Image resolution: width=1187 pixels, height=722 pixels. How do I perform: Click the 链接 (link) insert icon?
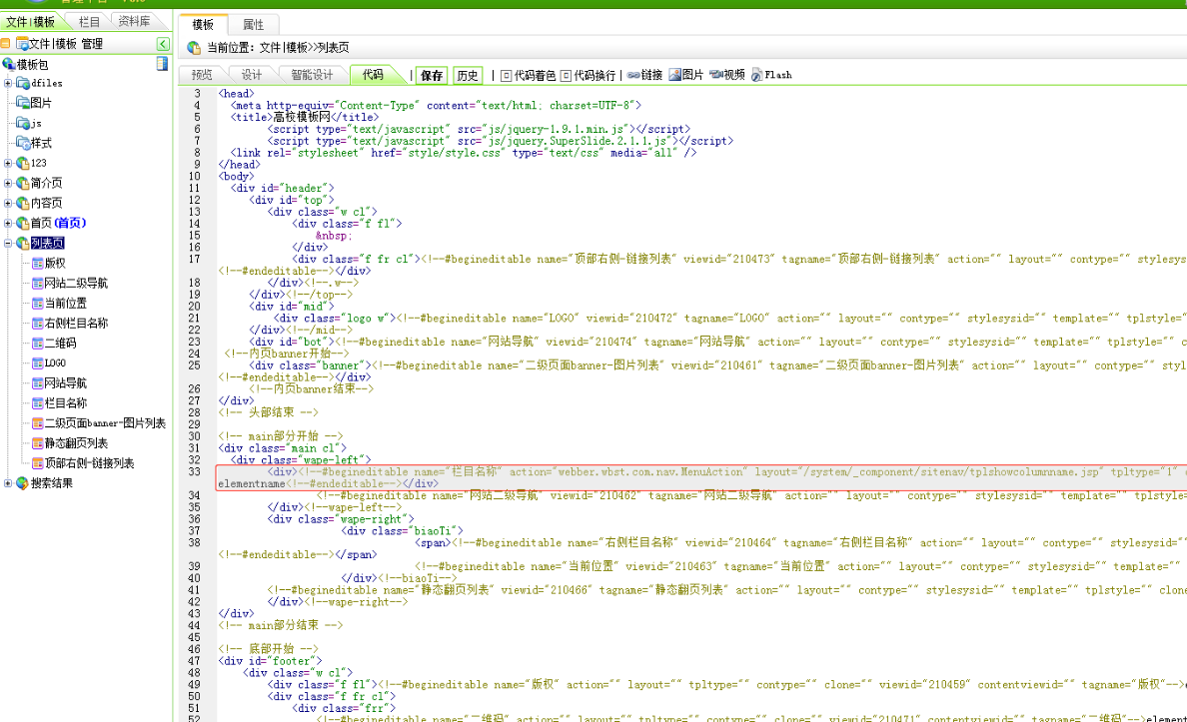633,75
